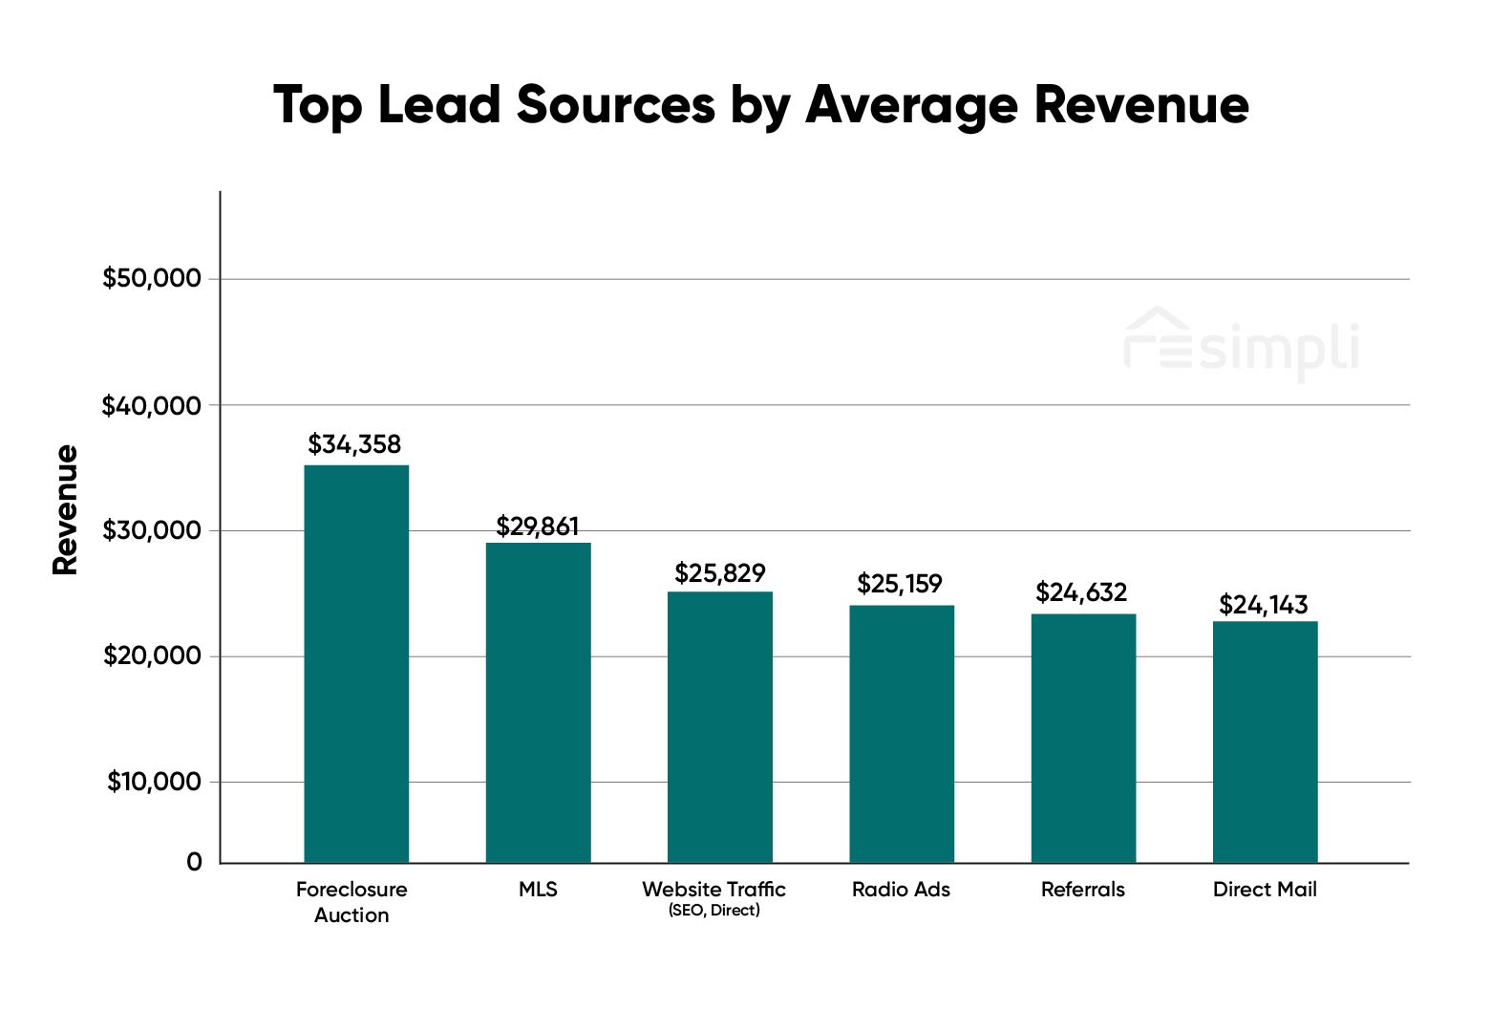This screenshot has height=1032, width=1491.
Task: Select the Referrals bar
Action: click(x=1083, y=738)
